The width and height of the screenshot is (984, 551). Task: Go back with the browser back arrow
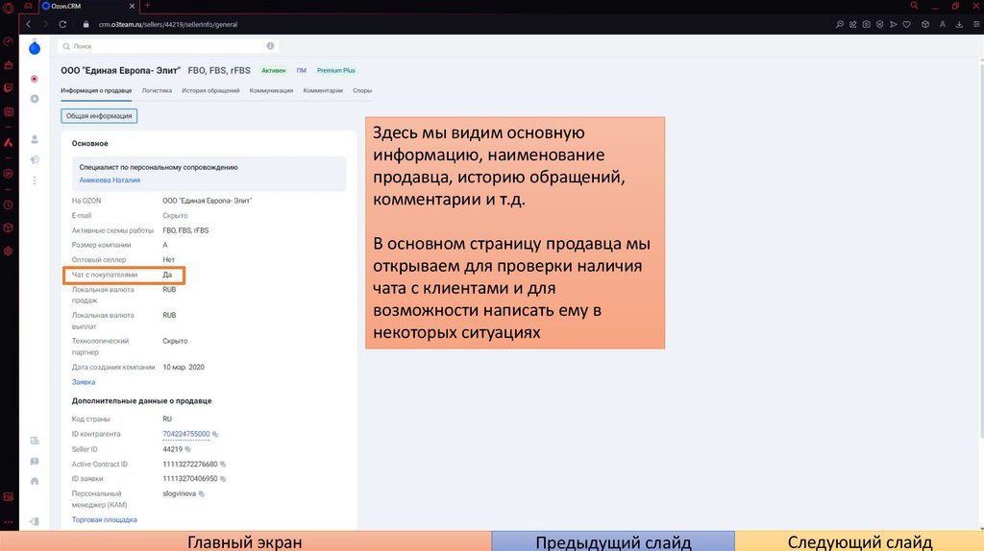28,24
